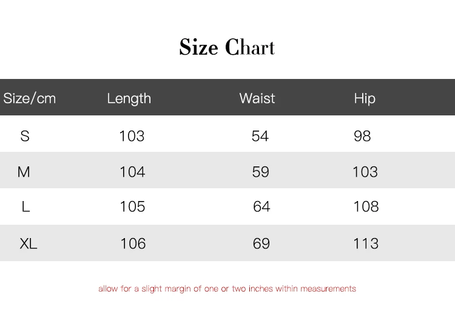Click length value 106 in the XL row
Viewport: 455px width, 314px height.
(133, 244)
